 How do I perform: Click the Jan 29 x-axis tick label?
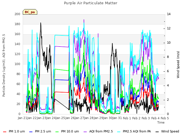pyautogui.click(x=99, y=118)
